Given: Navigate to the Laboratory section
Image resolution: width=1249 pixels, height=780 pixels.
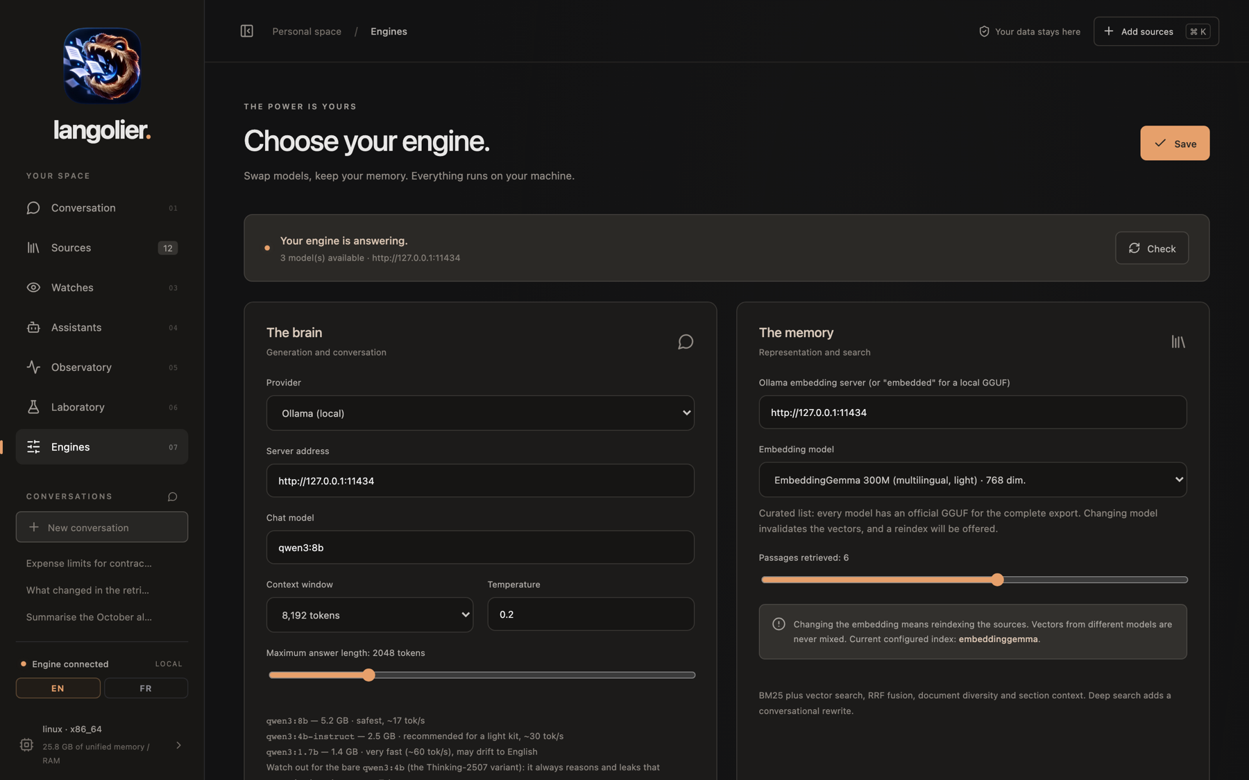Looking at the screenshot, I should pyautogui.click(x=102, y=407).
